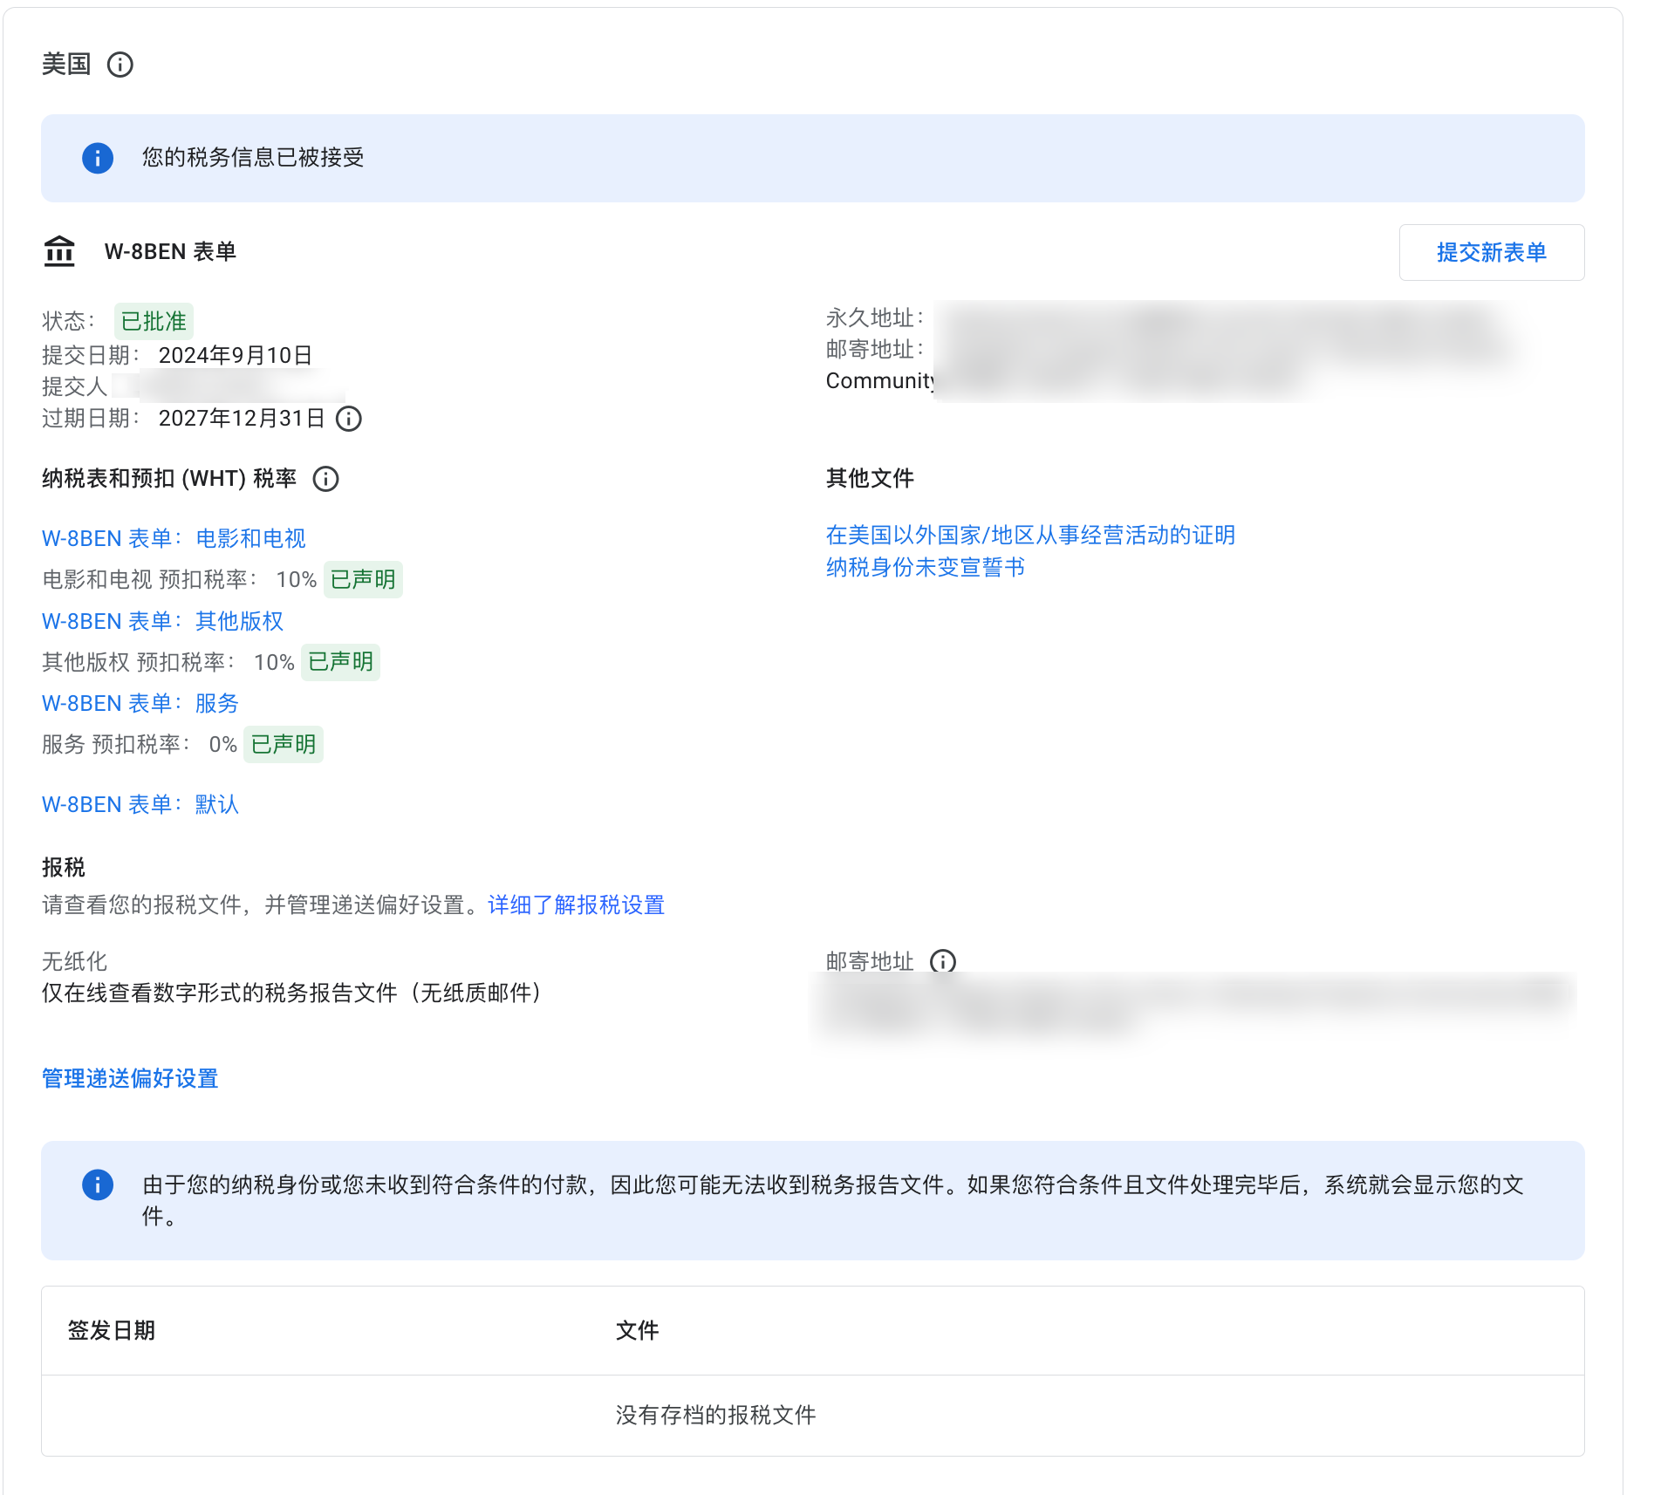
Task: Click the 文件 column header
Action: pos(638,1330)
